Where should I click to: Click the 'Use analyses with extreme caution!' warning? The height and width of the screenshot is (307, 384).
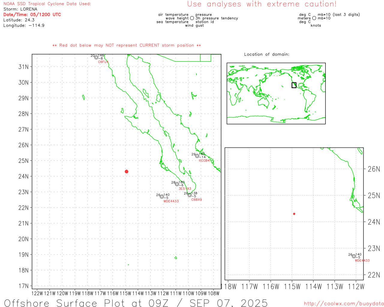point(262,4)
